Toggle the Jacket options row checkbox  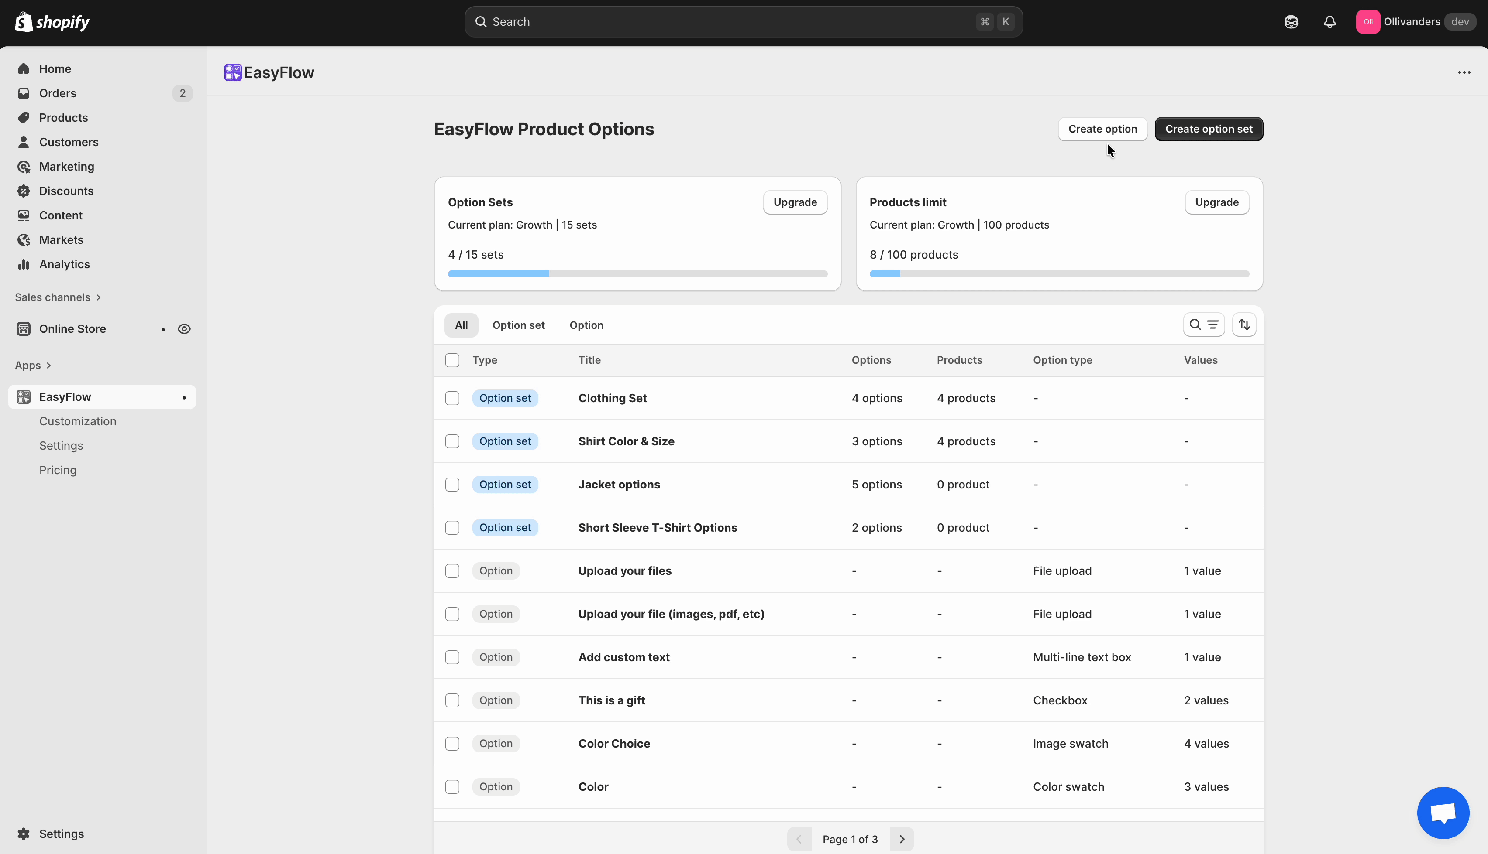(453, 485)
